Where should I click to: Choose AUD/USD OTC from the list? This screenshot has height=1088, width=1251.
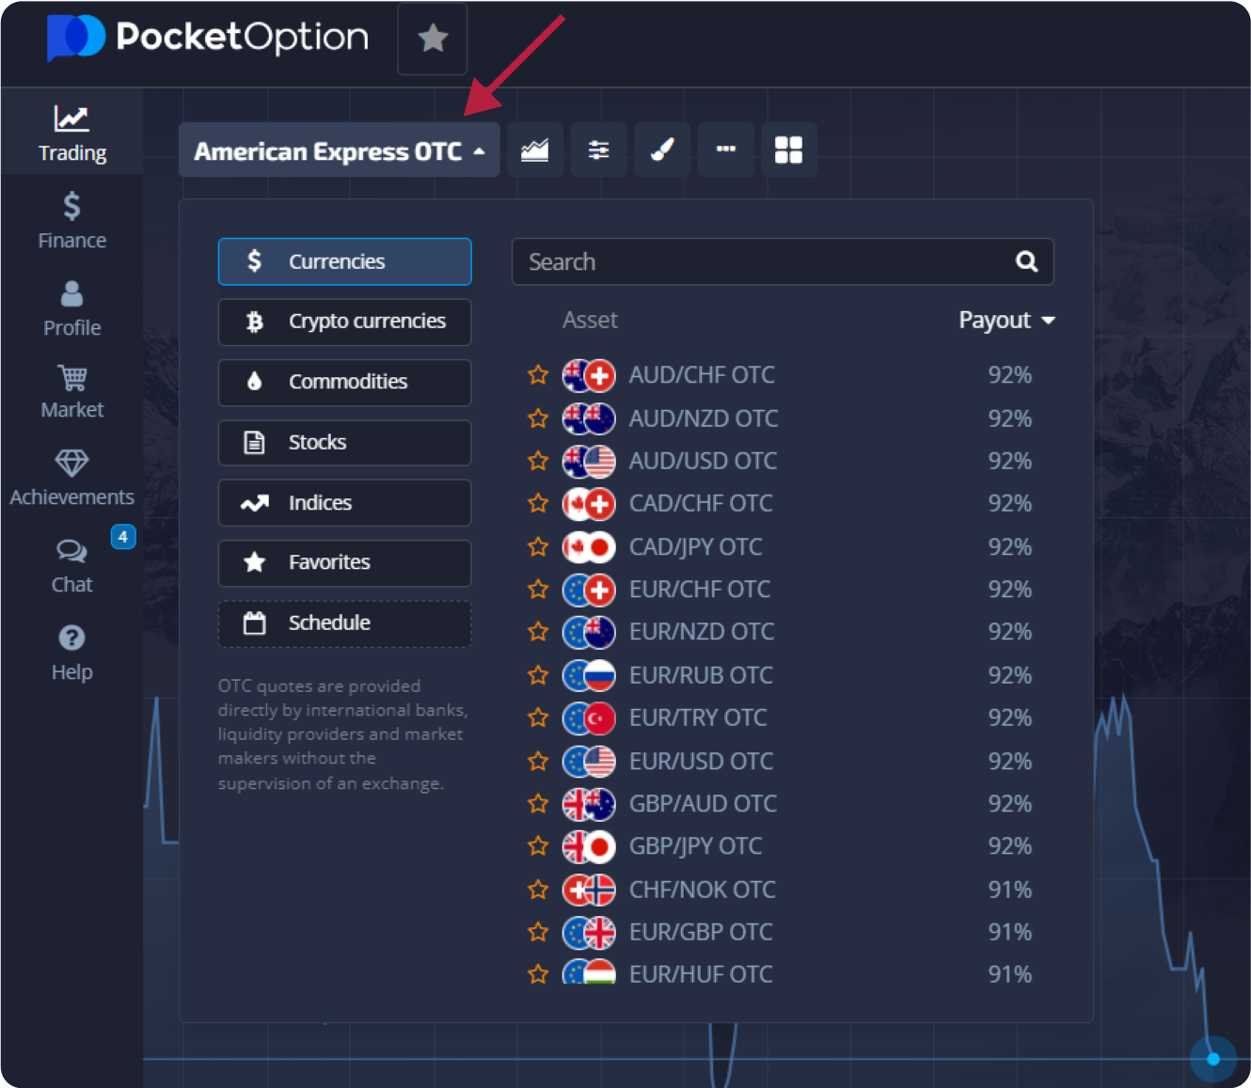click(783, 461)
